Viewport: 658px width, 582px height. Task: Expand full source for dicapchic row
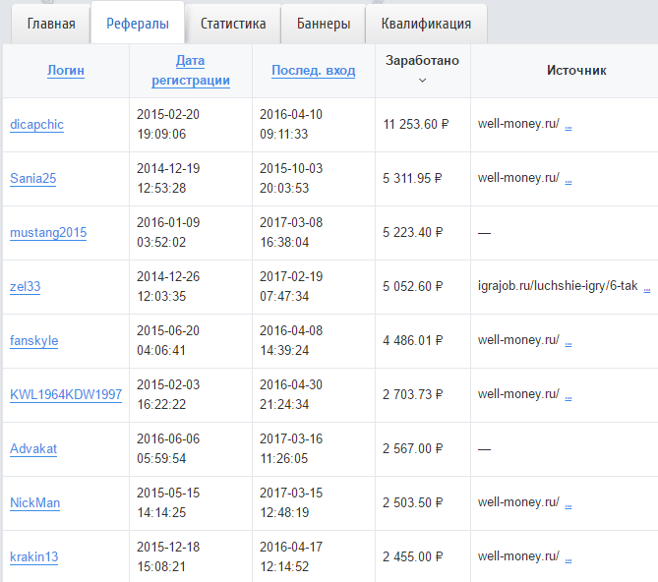click(x=568, y=125)
